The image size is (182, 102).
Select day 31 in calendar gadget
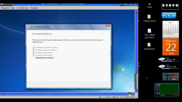(173, 34)
